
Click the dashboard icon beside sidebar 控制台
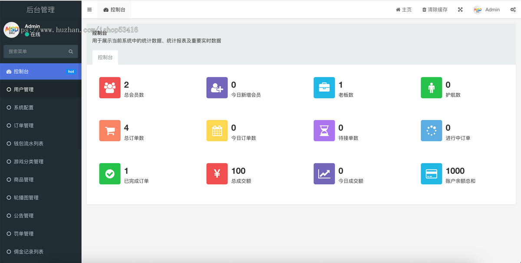tap(9, 71)
